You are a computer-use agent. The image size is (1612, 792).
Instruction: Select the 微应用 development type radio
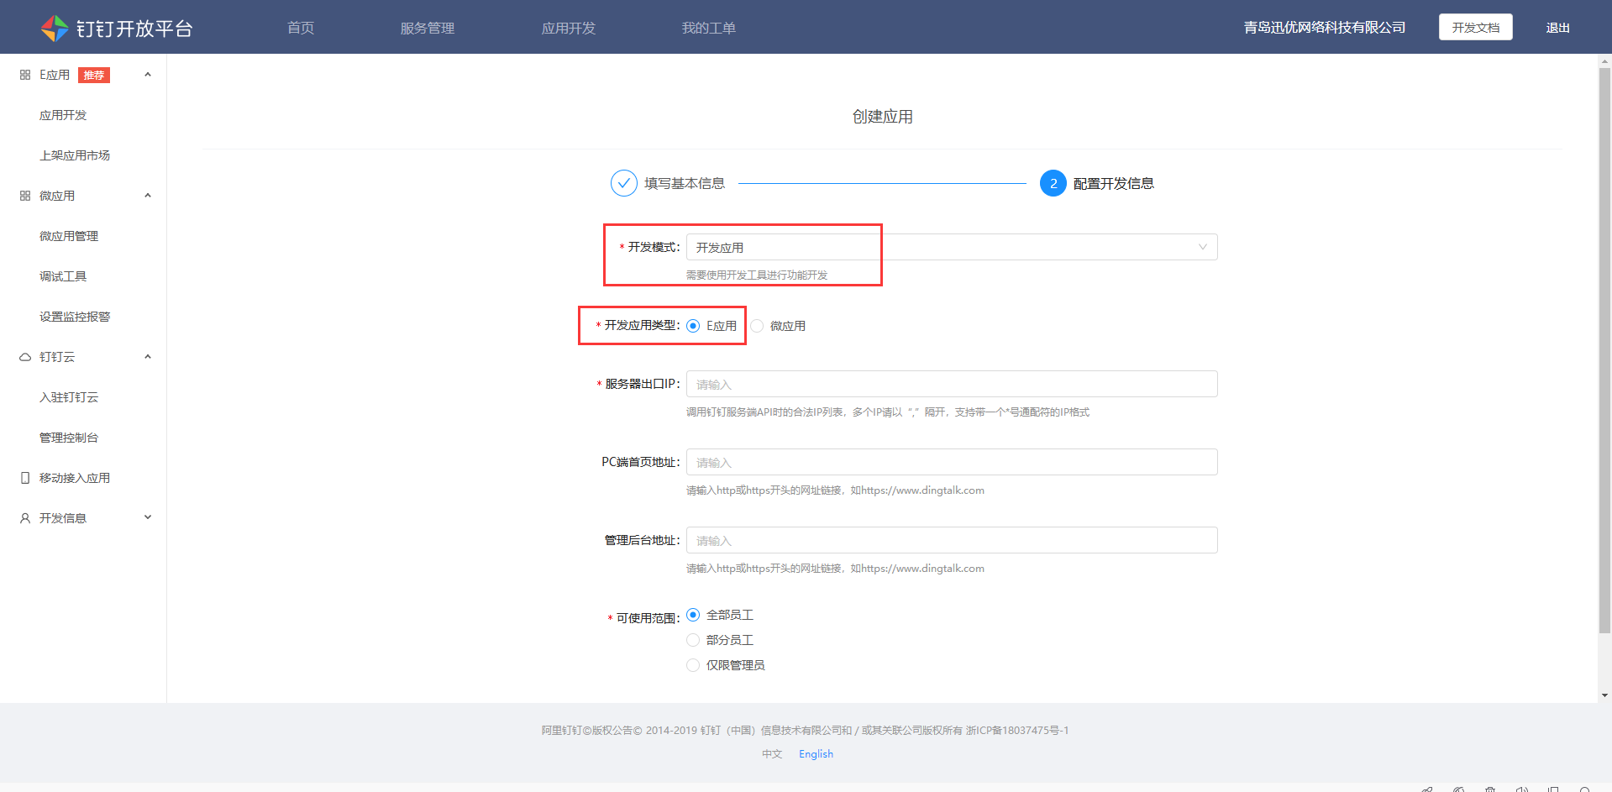point(757,326)
